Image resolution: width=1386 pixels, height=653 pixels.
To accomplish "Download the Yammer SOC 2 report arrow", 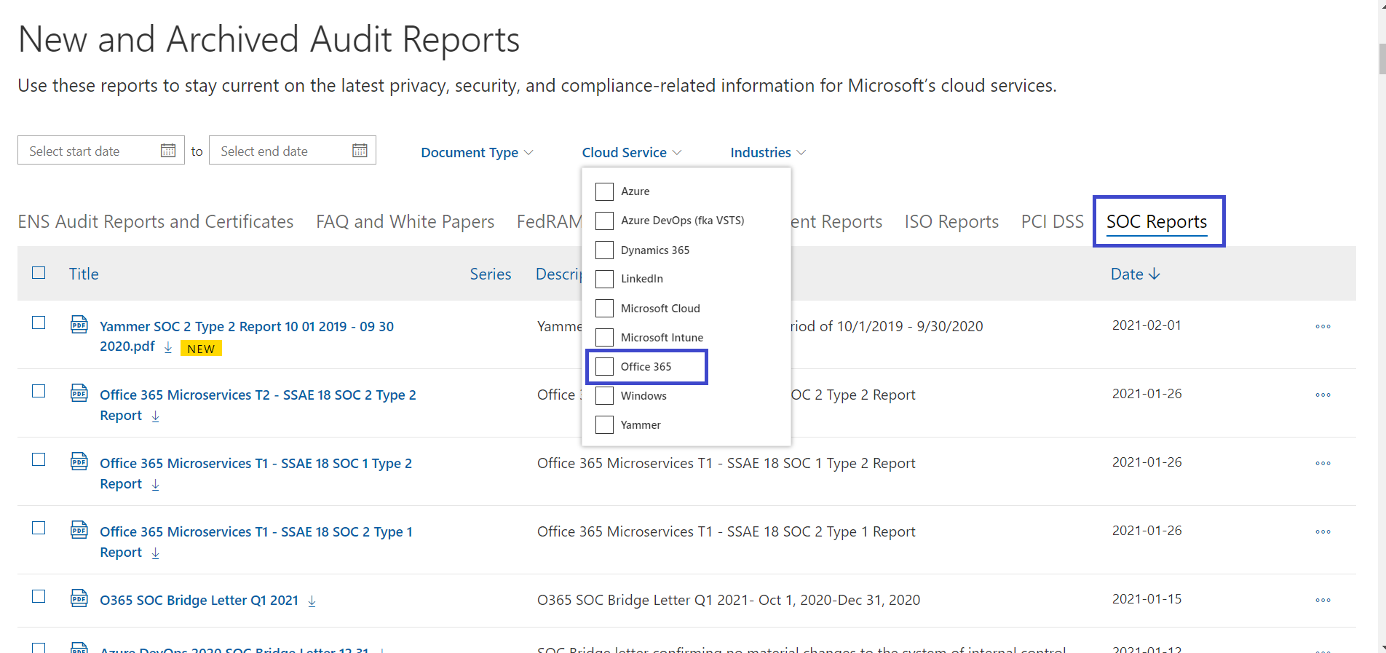I will (x=168, y=347).
